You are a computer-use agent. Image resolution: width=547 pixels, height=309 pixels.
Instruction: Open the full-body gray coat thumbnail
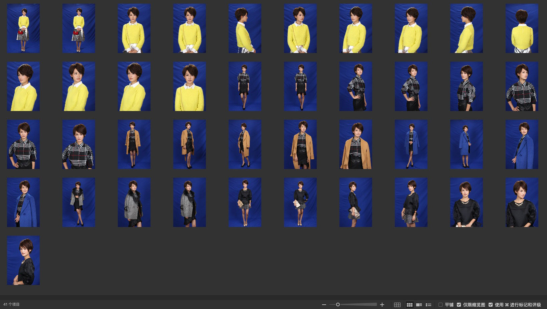79,202
